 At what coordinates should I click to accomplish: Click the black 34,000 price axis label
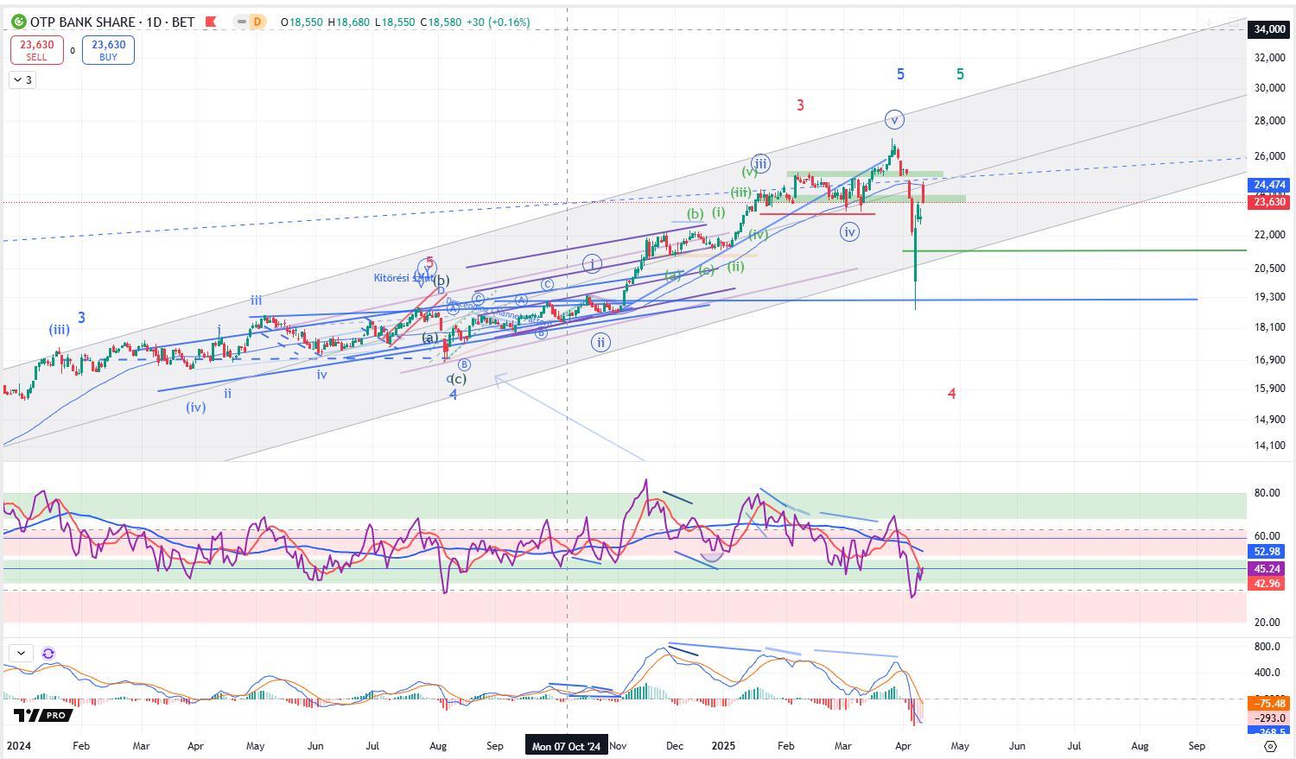(x=1269, y=29)
